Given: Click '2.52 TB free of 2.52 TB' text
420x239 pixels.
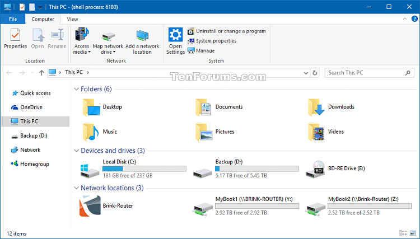Looking at the screenshot, I should click(354, 213).
